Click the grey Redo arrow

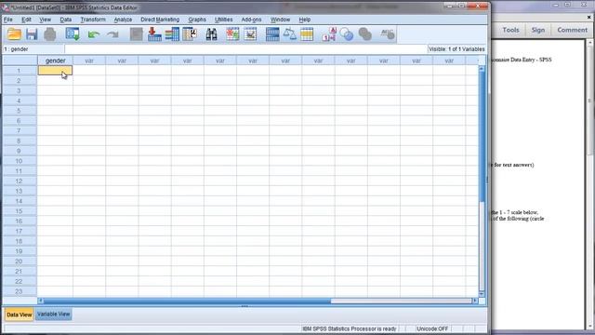(112, 34)
